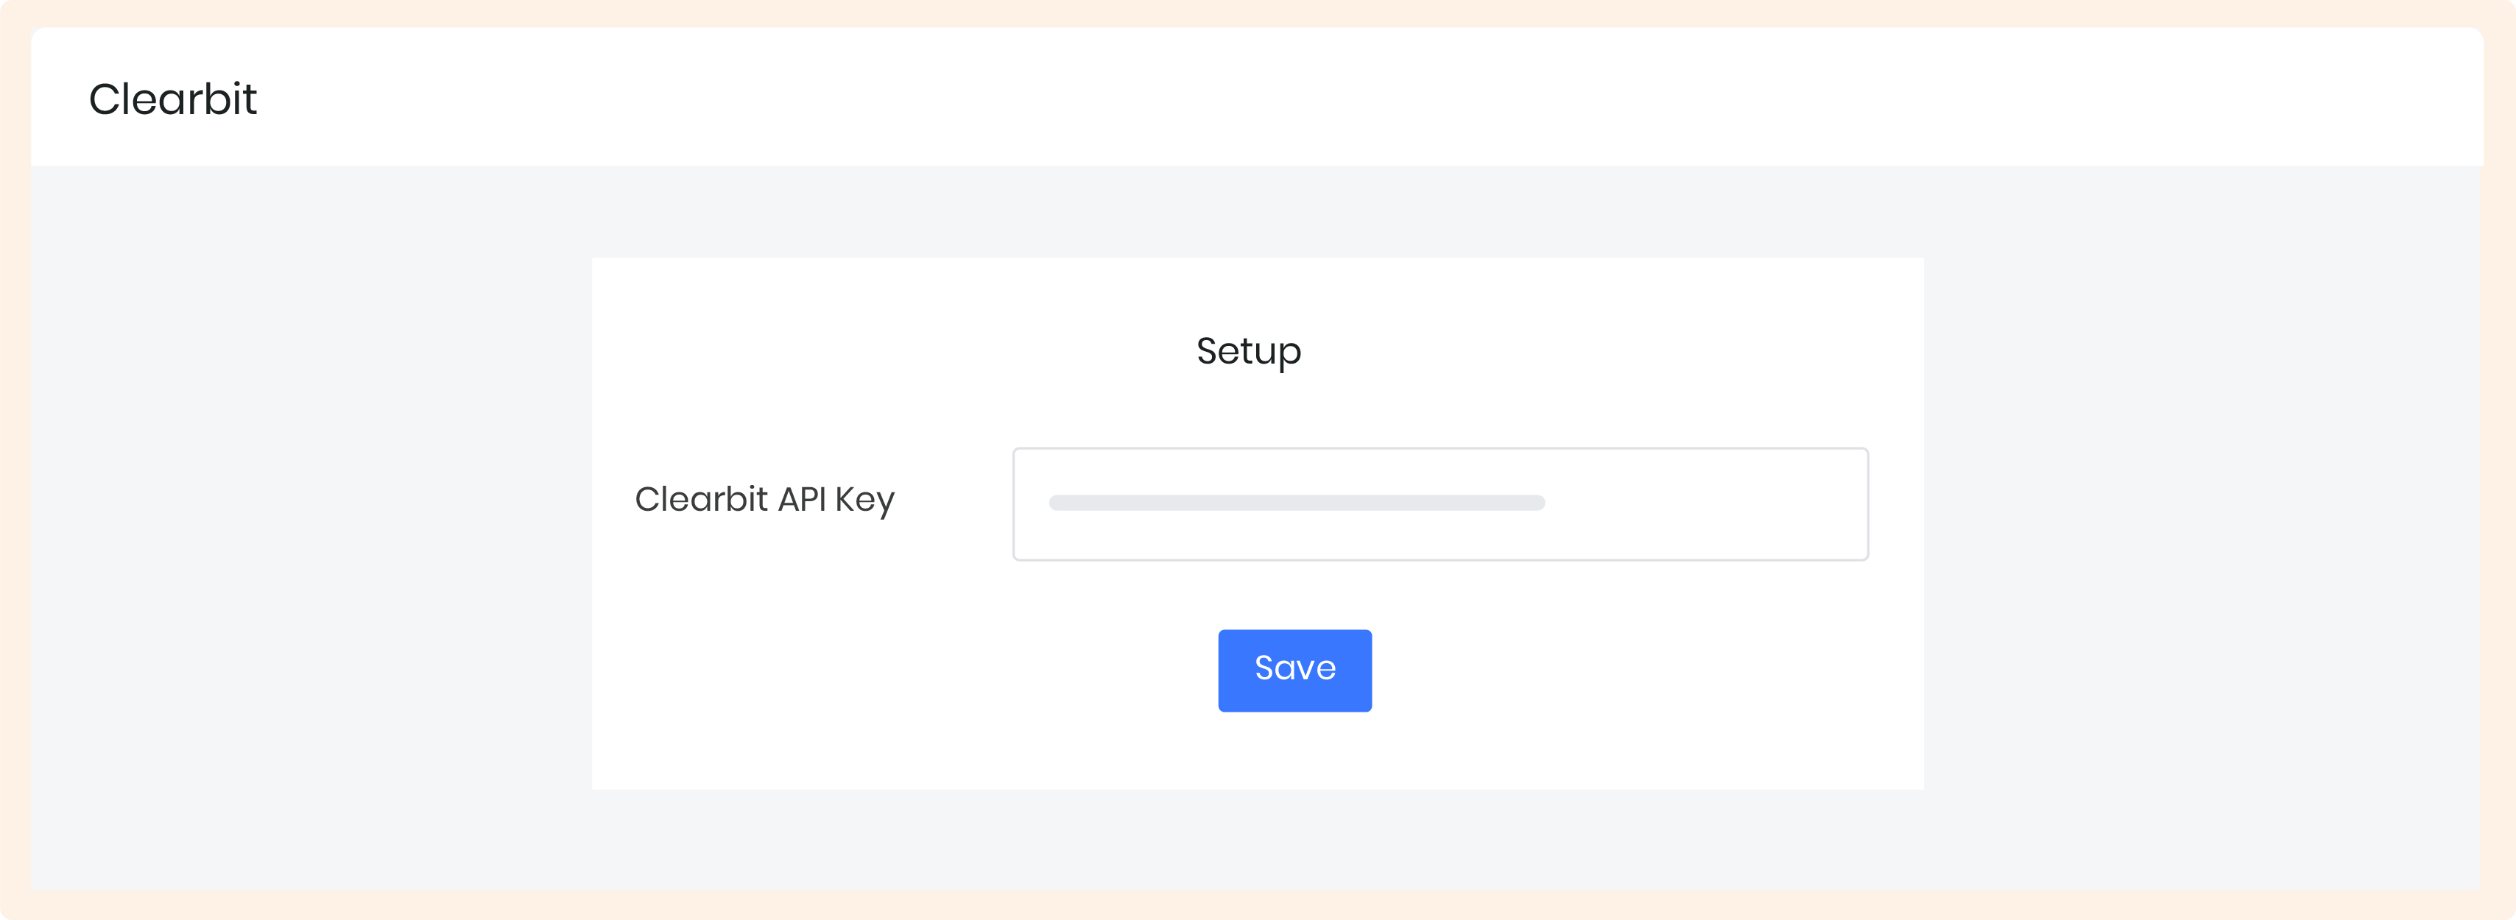Click the gray placeholder bar inside the input
The width and height of the screenshot is (2516, 920).
[x=1296, y=503]
